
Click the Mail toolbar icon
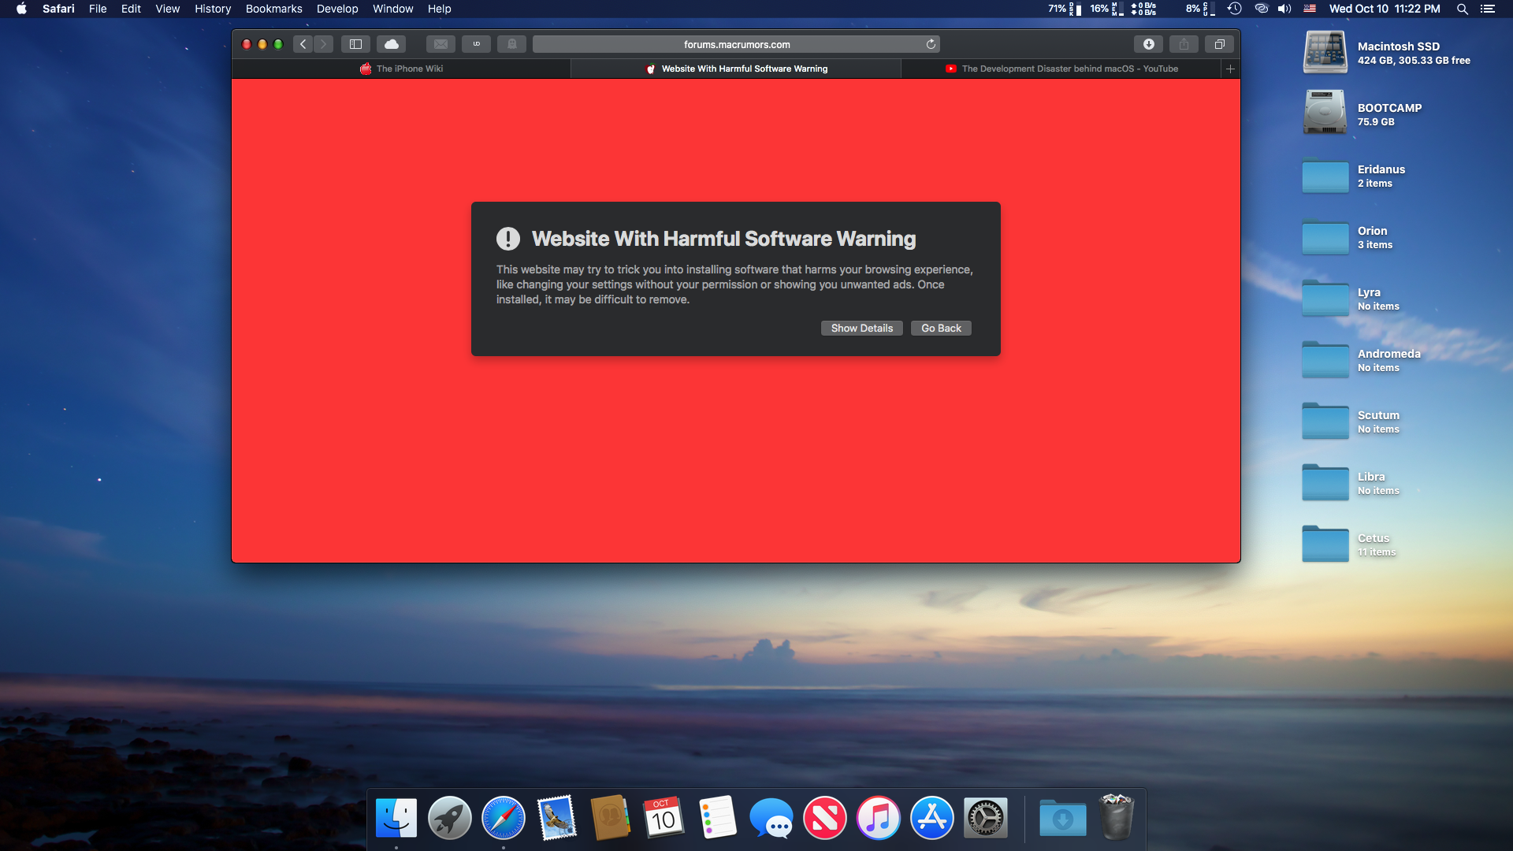[x=441, y=44]
